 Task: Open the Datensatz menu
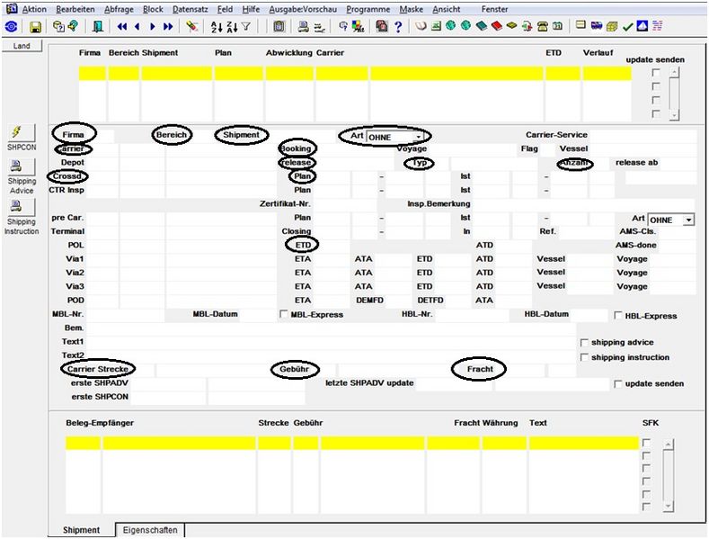coord(190,9)
